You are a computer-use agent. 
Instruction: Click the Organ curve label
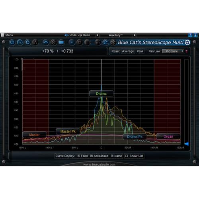click(x=168, y=137)
